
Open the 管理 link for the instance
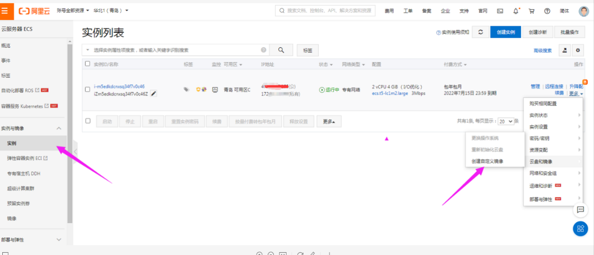tap(535, 86)
